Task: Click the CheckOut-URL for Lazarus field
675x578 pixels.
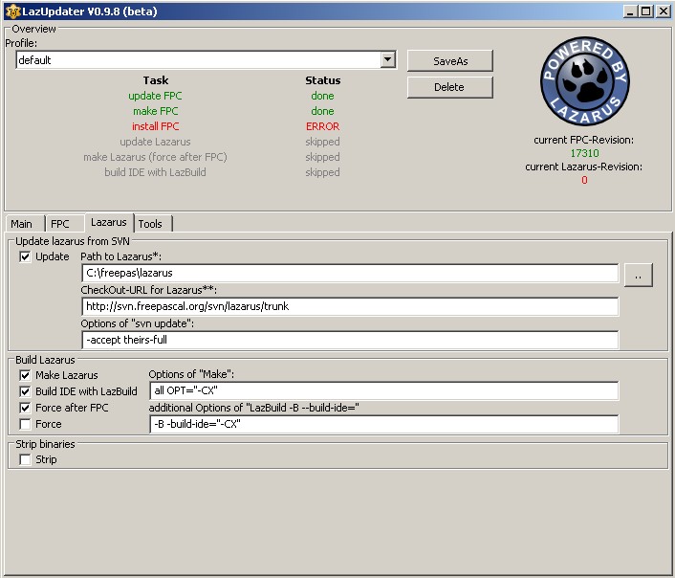Action: click(x=350, y=306)
